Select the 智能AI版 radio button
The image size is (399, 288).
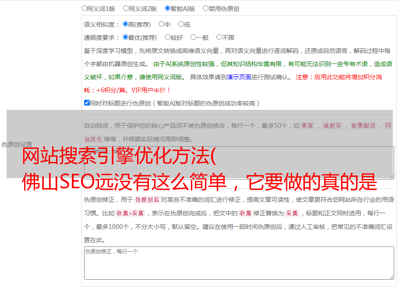coord(167,8)
